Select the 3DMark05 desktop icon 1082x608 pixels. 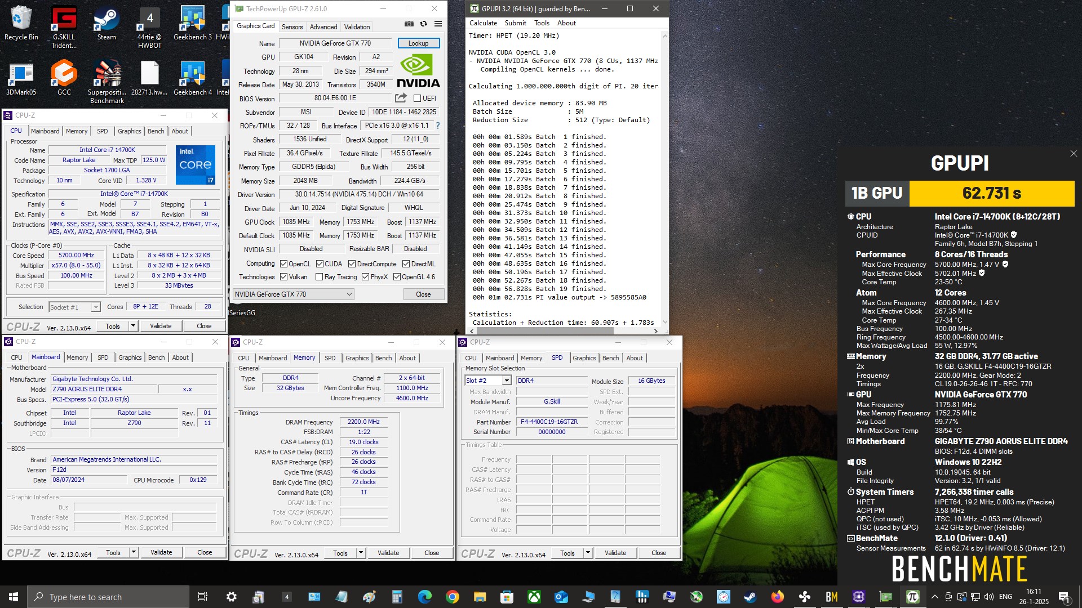click(21, 78)
